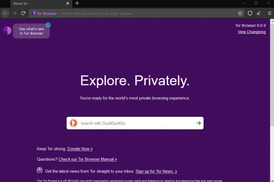Click the Tor onion logo on the page

click(7, 31)
